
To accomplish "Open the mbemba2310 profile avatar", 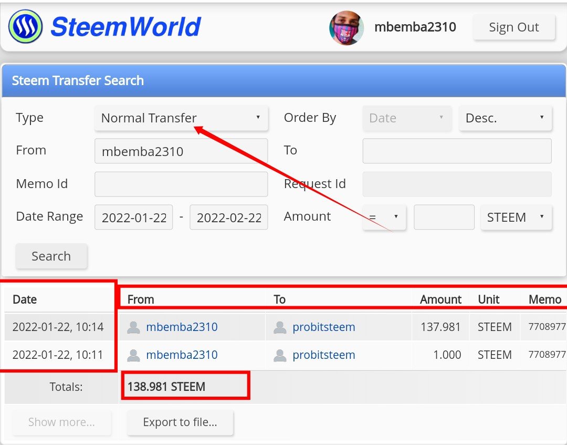I will point(346,27).
